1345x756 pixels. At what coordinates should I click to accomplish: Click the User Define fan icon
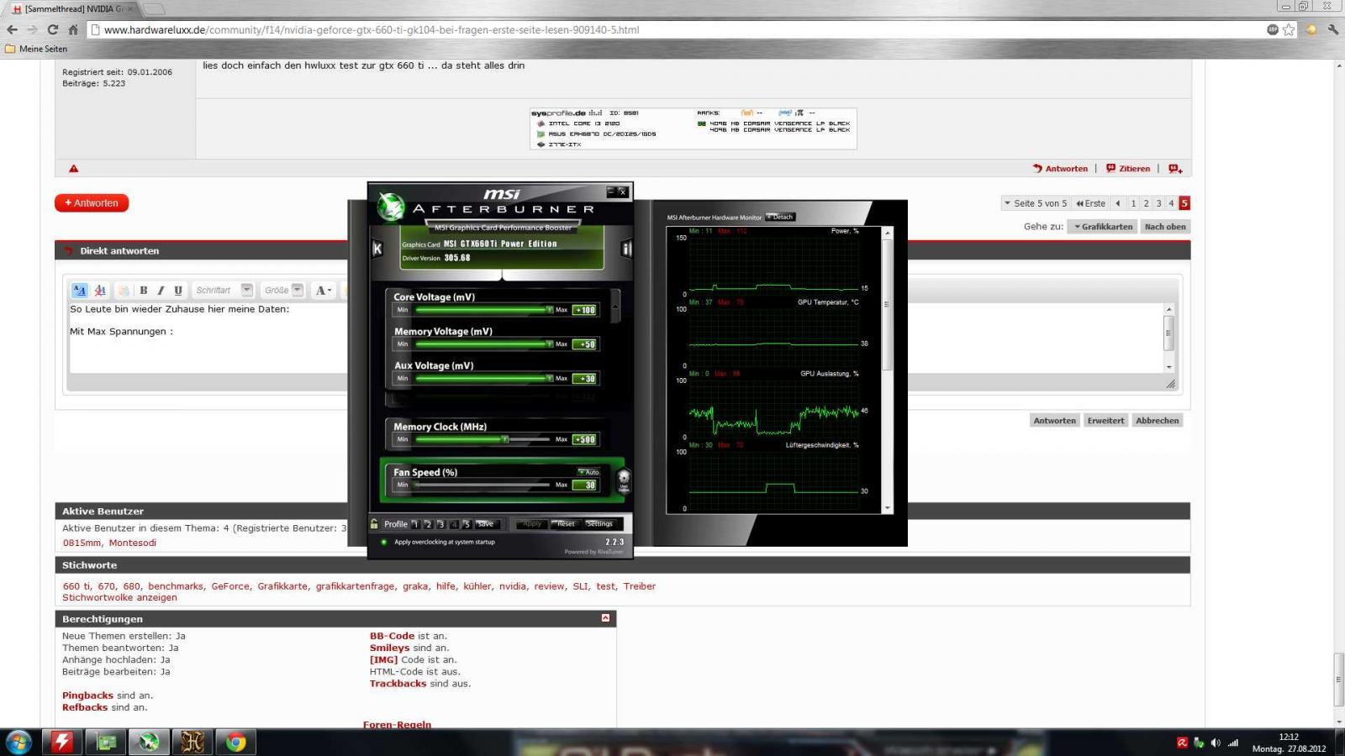pos(624,479)
